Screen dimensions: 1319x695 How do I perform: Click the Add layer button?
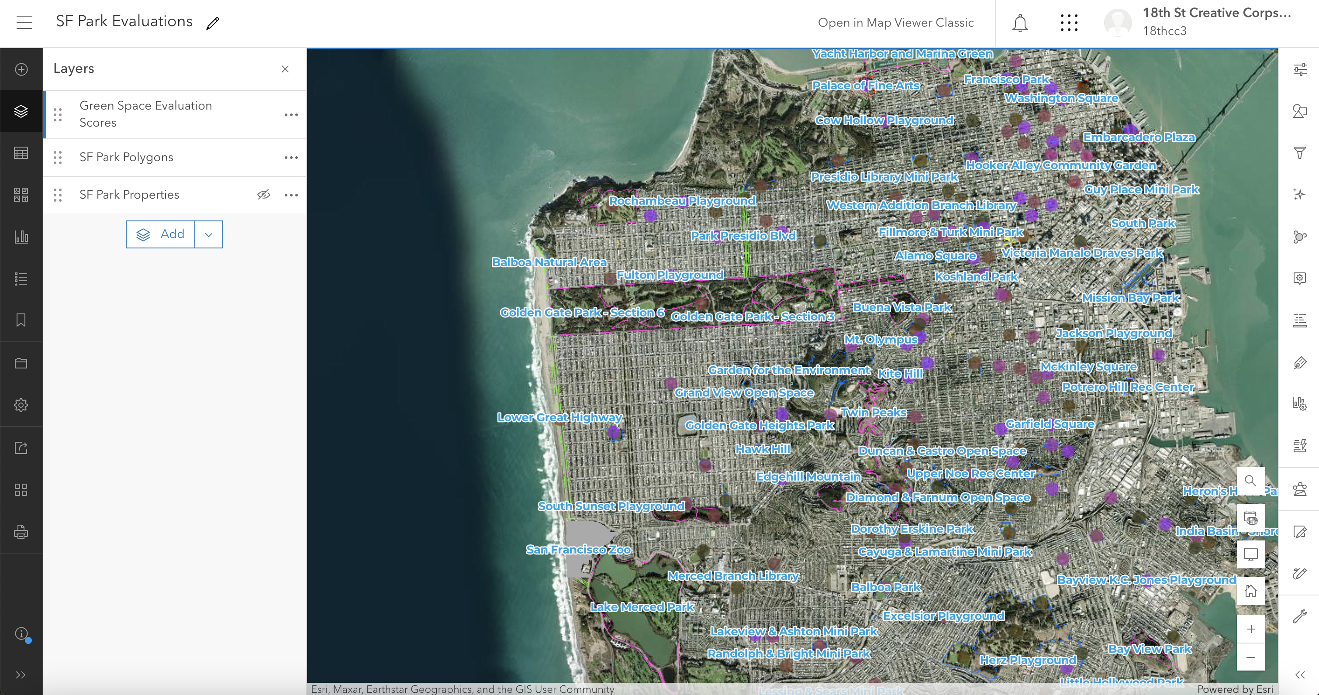[x=160, y=234]
